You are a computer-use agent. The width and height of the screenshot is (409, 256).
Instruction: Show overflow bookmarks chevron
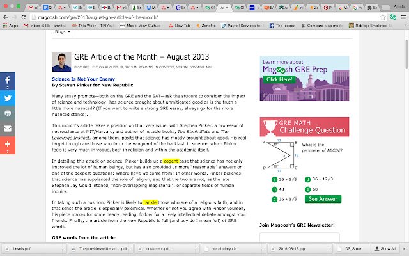pos(405,26)
